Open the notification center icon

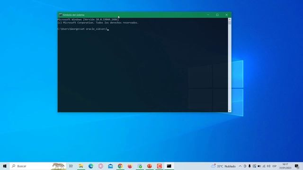[x=297, y=166]
